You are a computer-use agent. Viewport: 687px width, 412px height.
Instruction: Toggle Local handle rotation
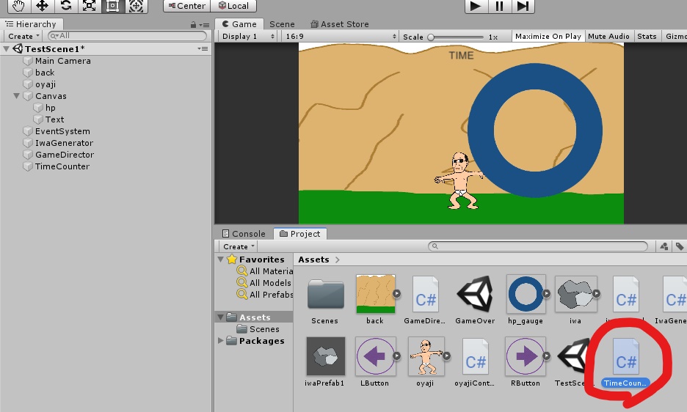pyautogui.click(x=233, y=6)
